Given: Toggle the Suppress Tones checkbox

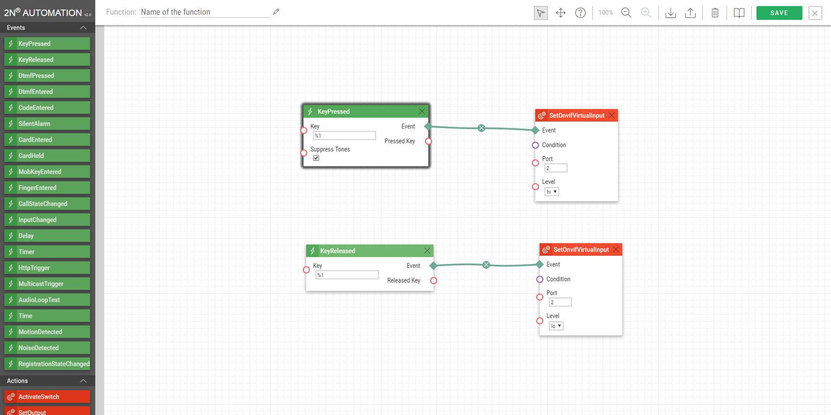Looking at the screenshot, I should coord(316,158).
